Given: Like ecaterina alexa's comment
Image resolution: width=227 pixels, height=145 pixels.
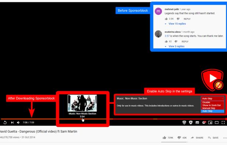Looking at the screenshot, I should (x=166, y=42).
